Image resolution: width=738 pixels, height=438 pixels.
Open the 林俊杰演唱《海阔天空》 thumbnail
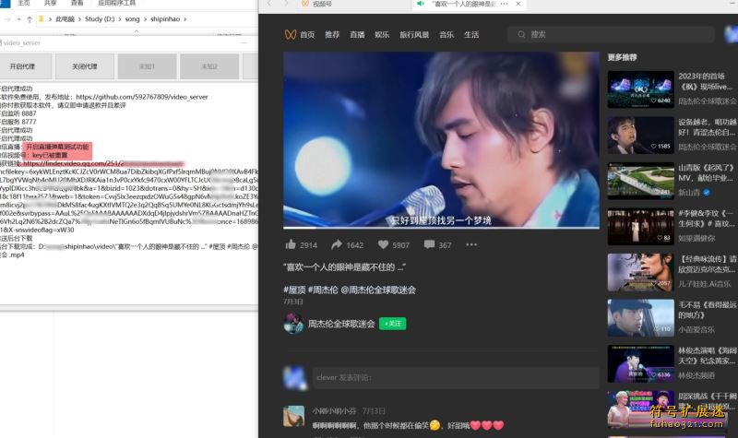pyautogui.click(x=640, y=363)
